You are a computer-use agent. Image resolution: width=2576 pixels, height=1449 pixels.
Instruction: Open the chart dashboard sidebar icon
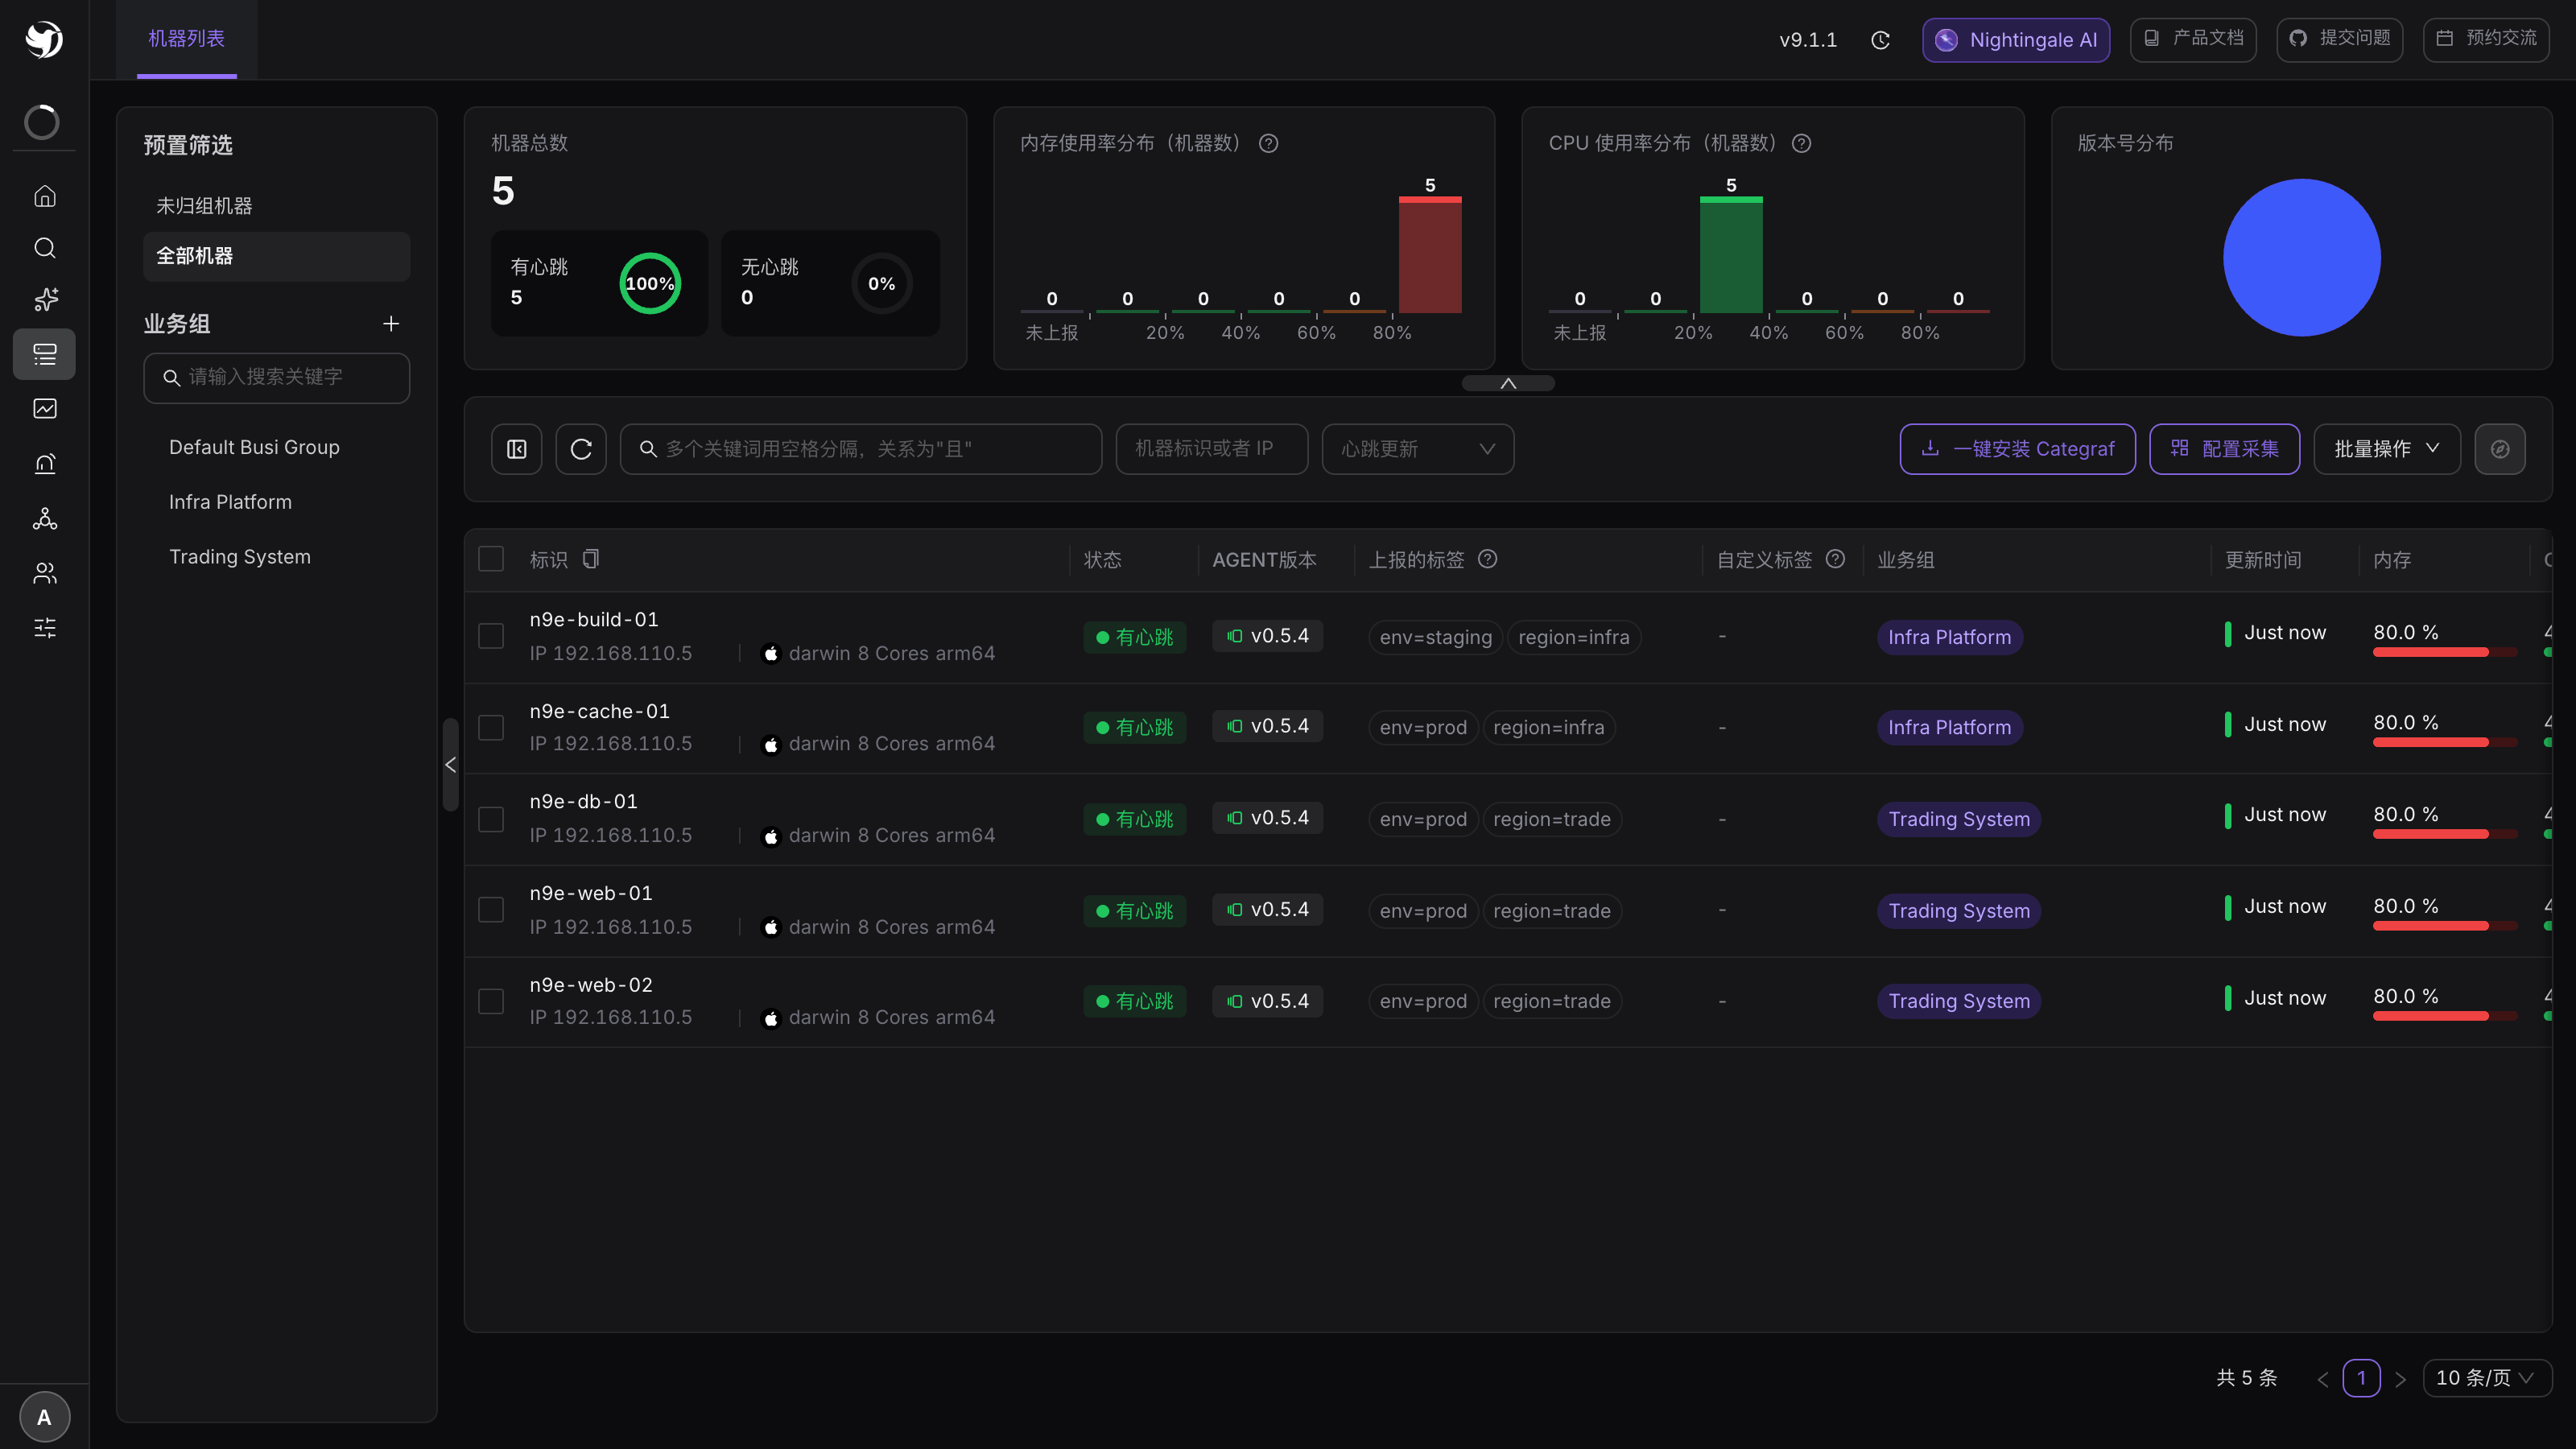44,409
